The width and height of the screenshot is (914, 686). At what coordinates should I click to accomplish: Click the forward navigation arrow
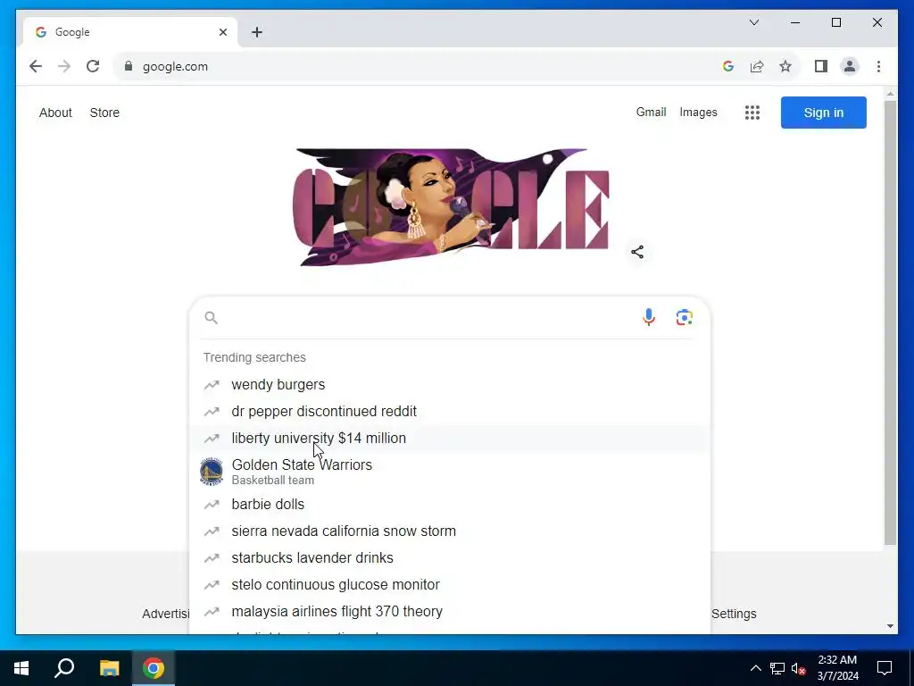click(x=64, y=66)
